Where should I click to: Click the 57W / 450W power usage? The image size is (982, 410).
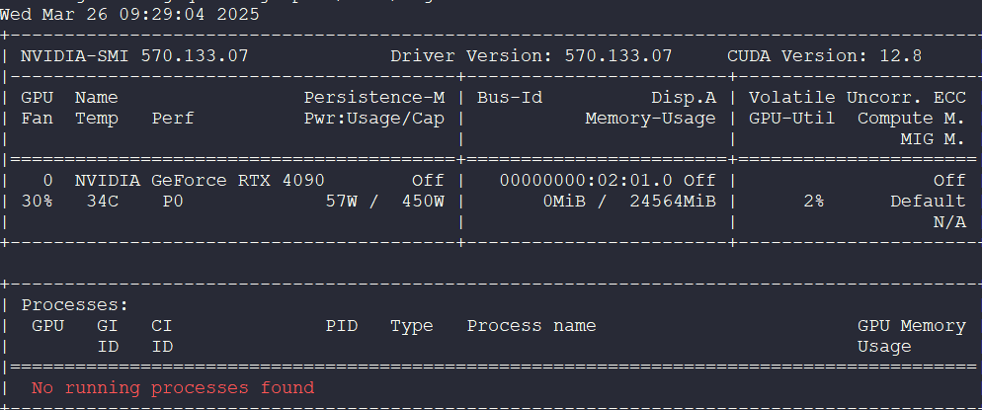pos(385,202)
